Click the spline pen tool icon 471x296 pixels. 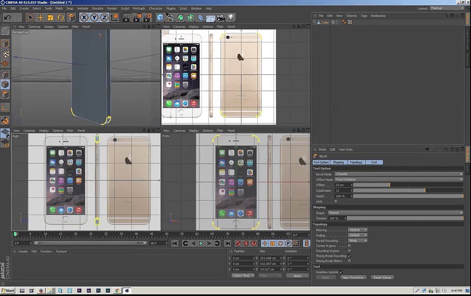pyautogui.click(x=170, y=18)
